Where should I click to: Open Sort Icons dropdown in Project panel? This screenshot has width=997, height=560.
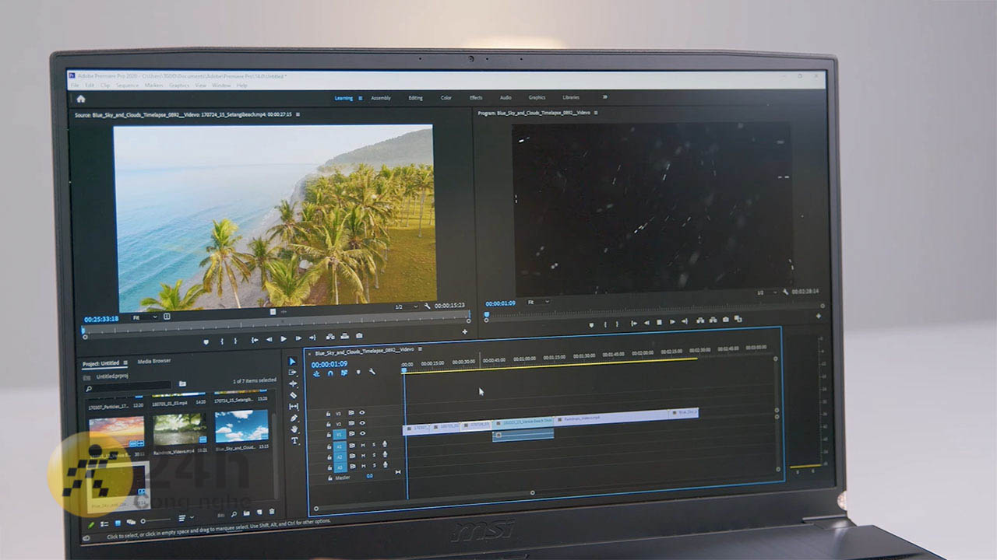[x=186, y=518]
